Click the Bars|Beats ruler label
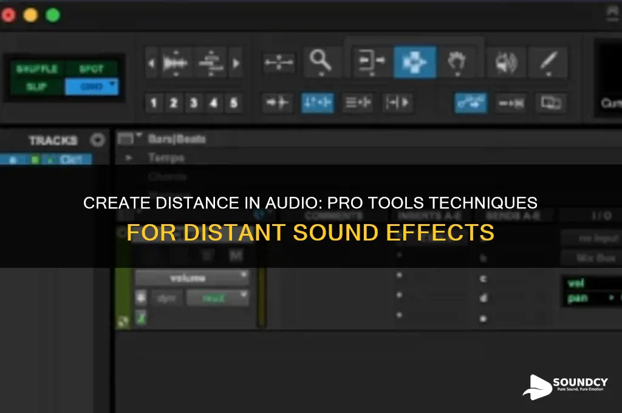The image size is (622, 413). pyautogui.click(x=177, y=139)
